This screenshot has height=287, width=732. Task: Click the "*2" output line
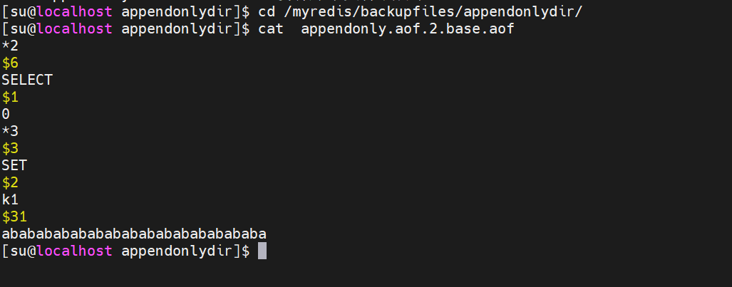coord(10,46)
